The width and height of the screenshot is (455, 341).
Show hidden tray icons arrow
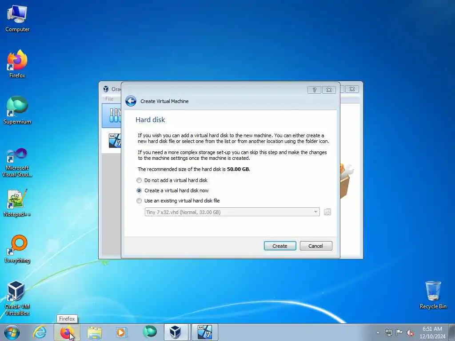click(378, 333)
